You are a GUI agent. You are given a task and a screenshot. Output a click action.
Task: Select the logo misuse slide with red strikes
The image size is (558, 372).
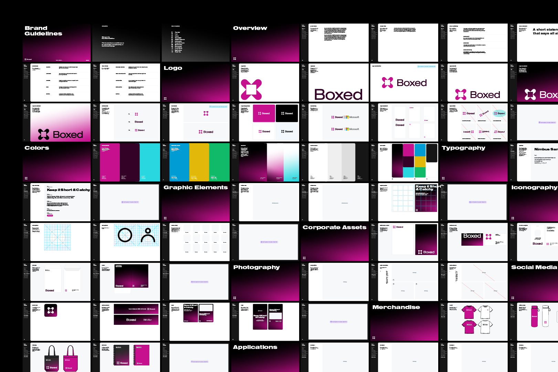coord(474,123)
